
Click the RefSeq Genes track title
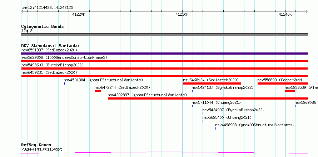pyautogui.click(x=36, y=145)
